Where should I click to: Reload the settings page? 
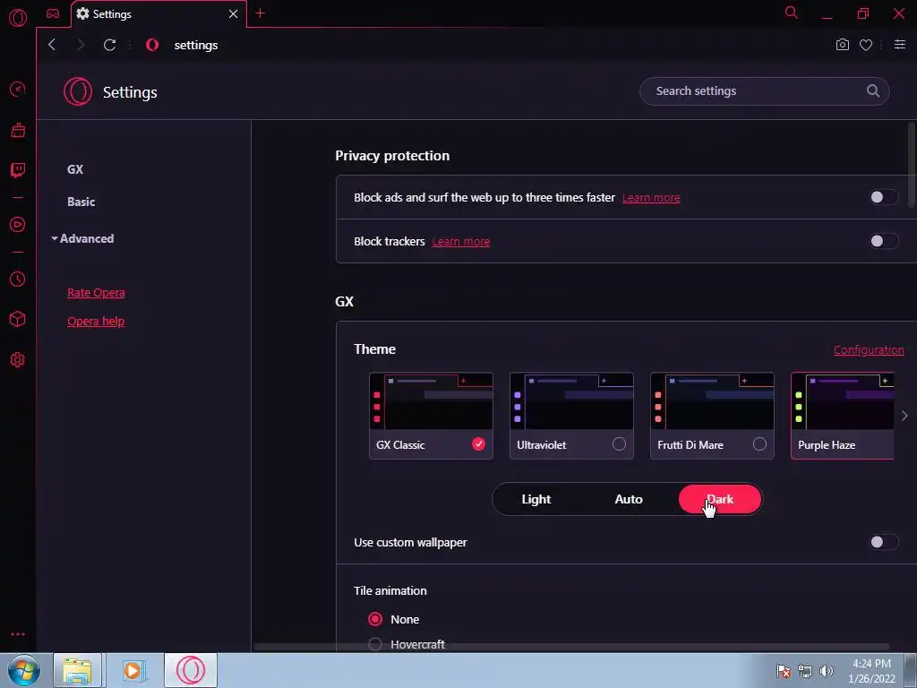tap(109, 45)
